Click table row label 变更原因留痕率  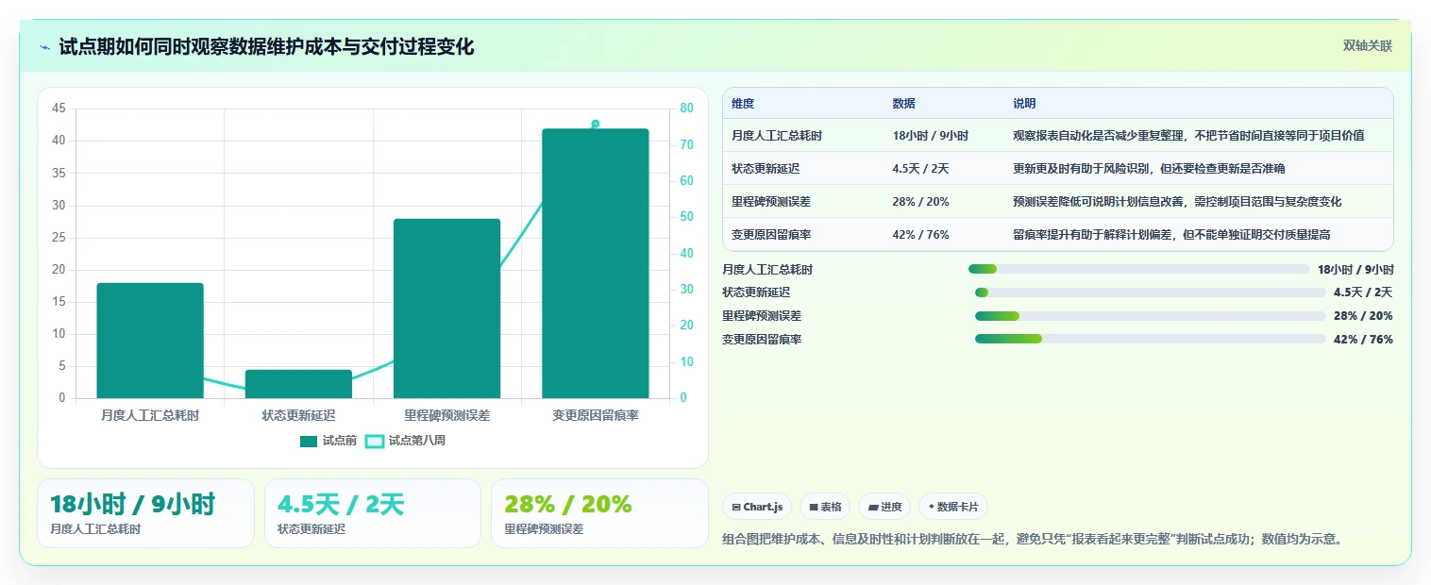pyautogui.click(x=771, y=235)
